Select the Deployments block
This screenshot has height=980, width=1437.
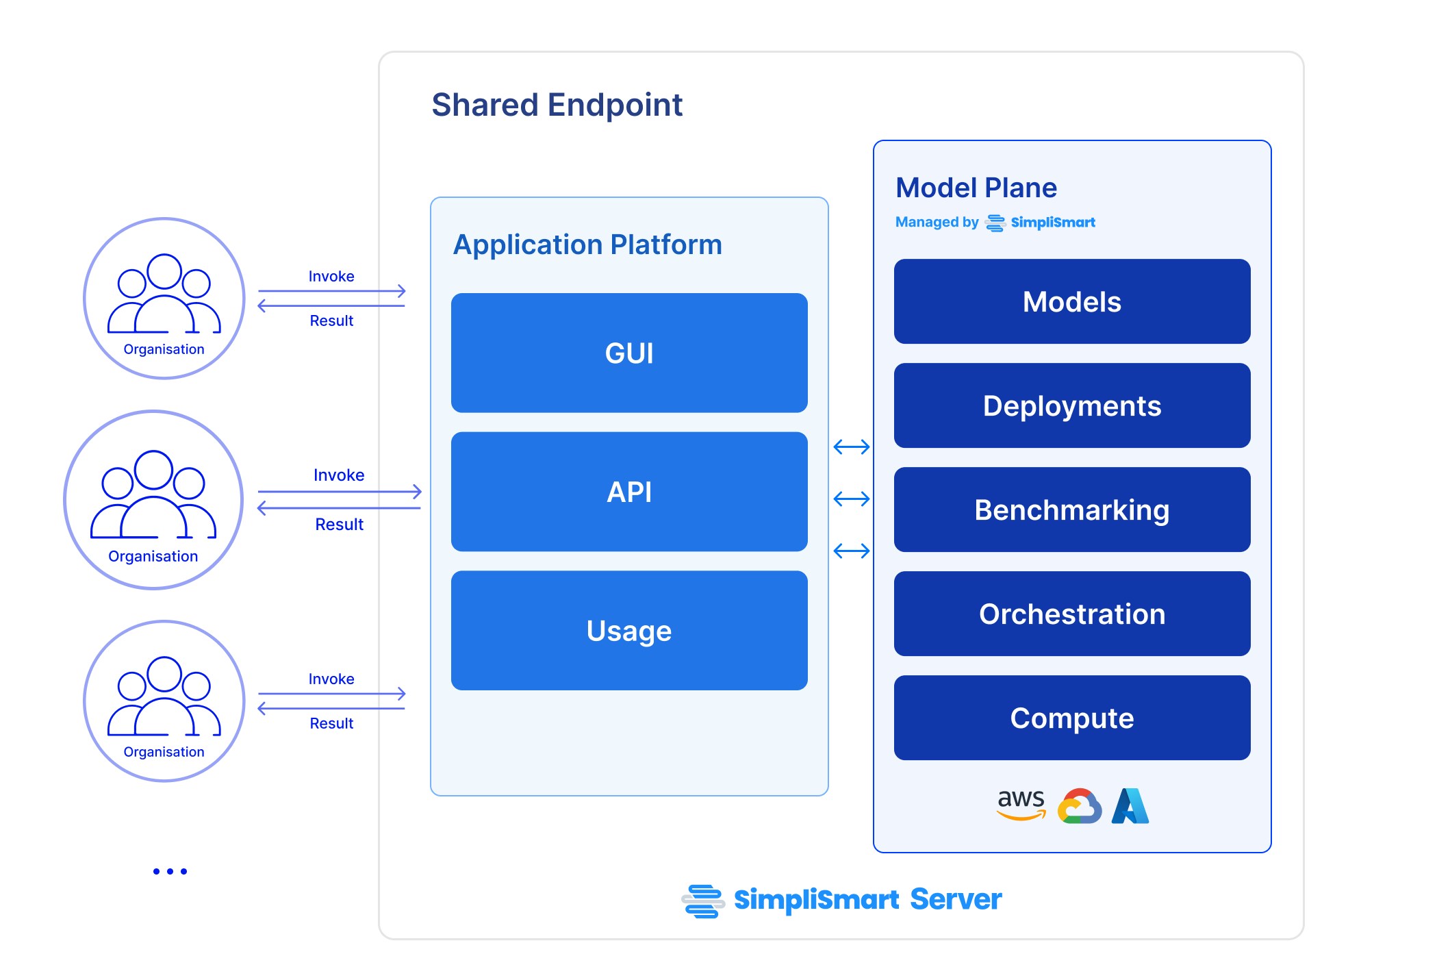point(1071,405)
